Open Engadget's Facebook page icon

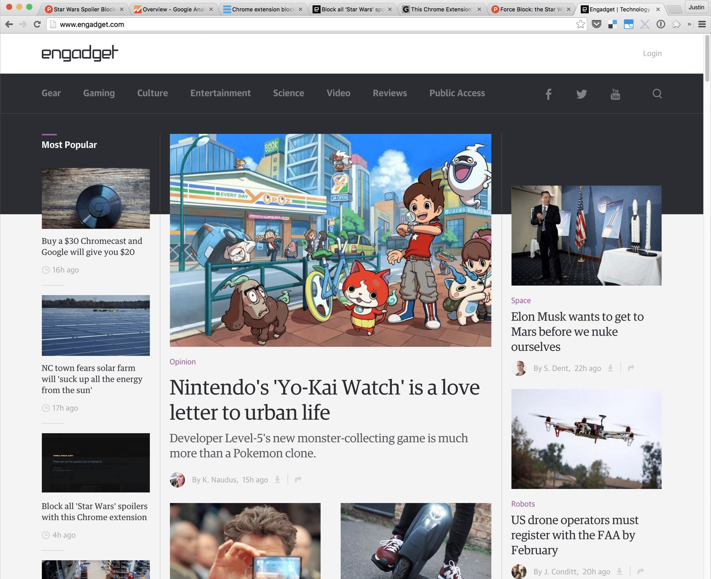[548, 94]
